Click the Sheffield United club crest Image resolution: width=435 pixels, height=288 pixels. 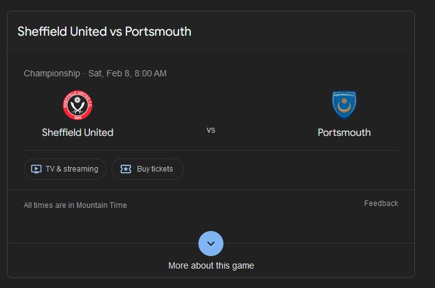tap(78, 105)
